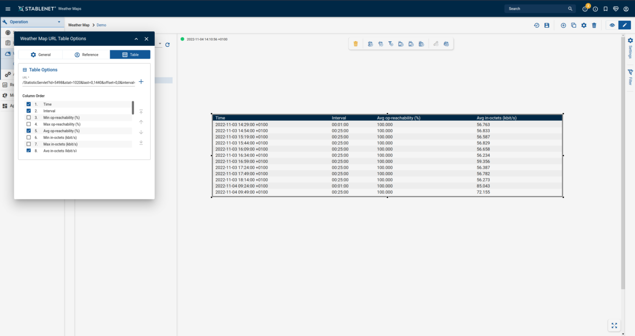Screen dimensions: 635x336
Task: Expand the Operation sidebar dropdown
Action: pyautogui.click(x=59, y=22)
